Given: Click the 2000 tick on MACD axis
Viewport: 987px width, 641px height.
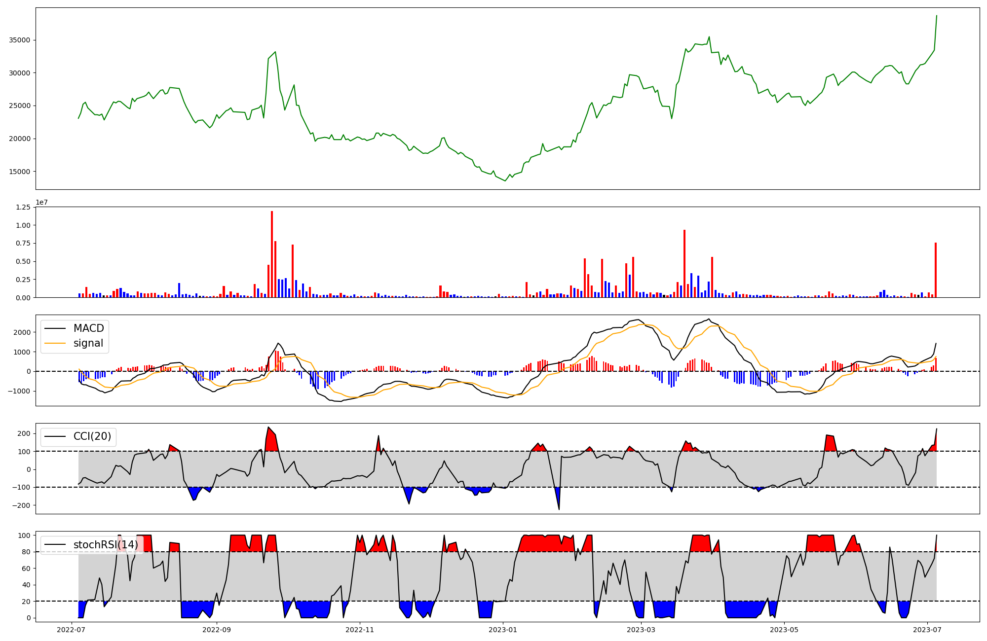Looking at the screenshot, I should point(22,332).
